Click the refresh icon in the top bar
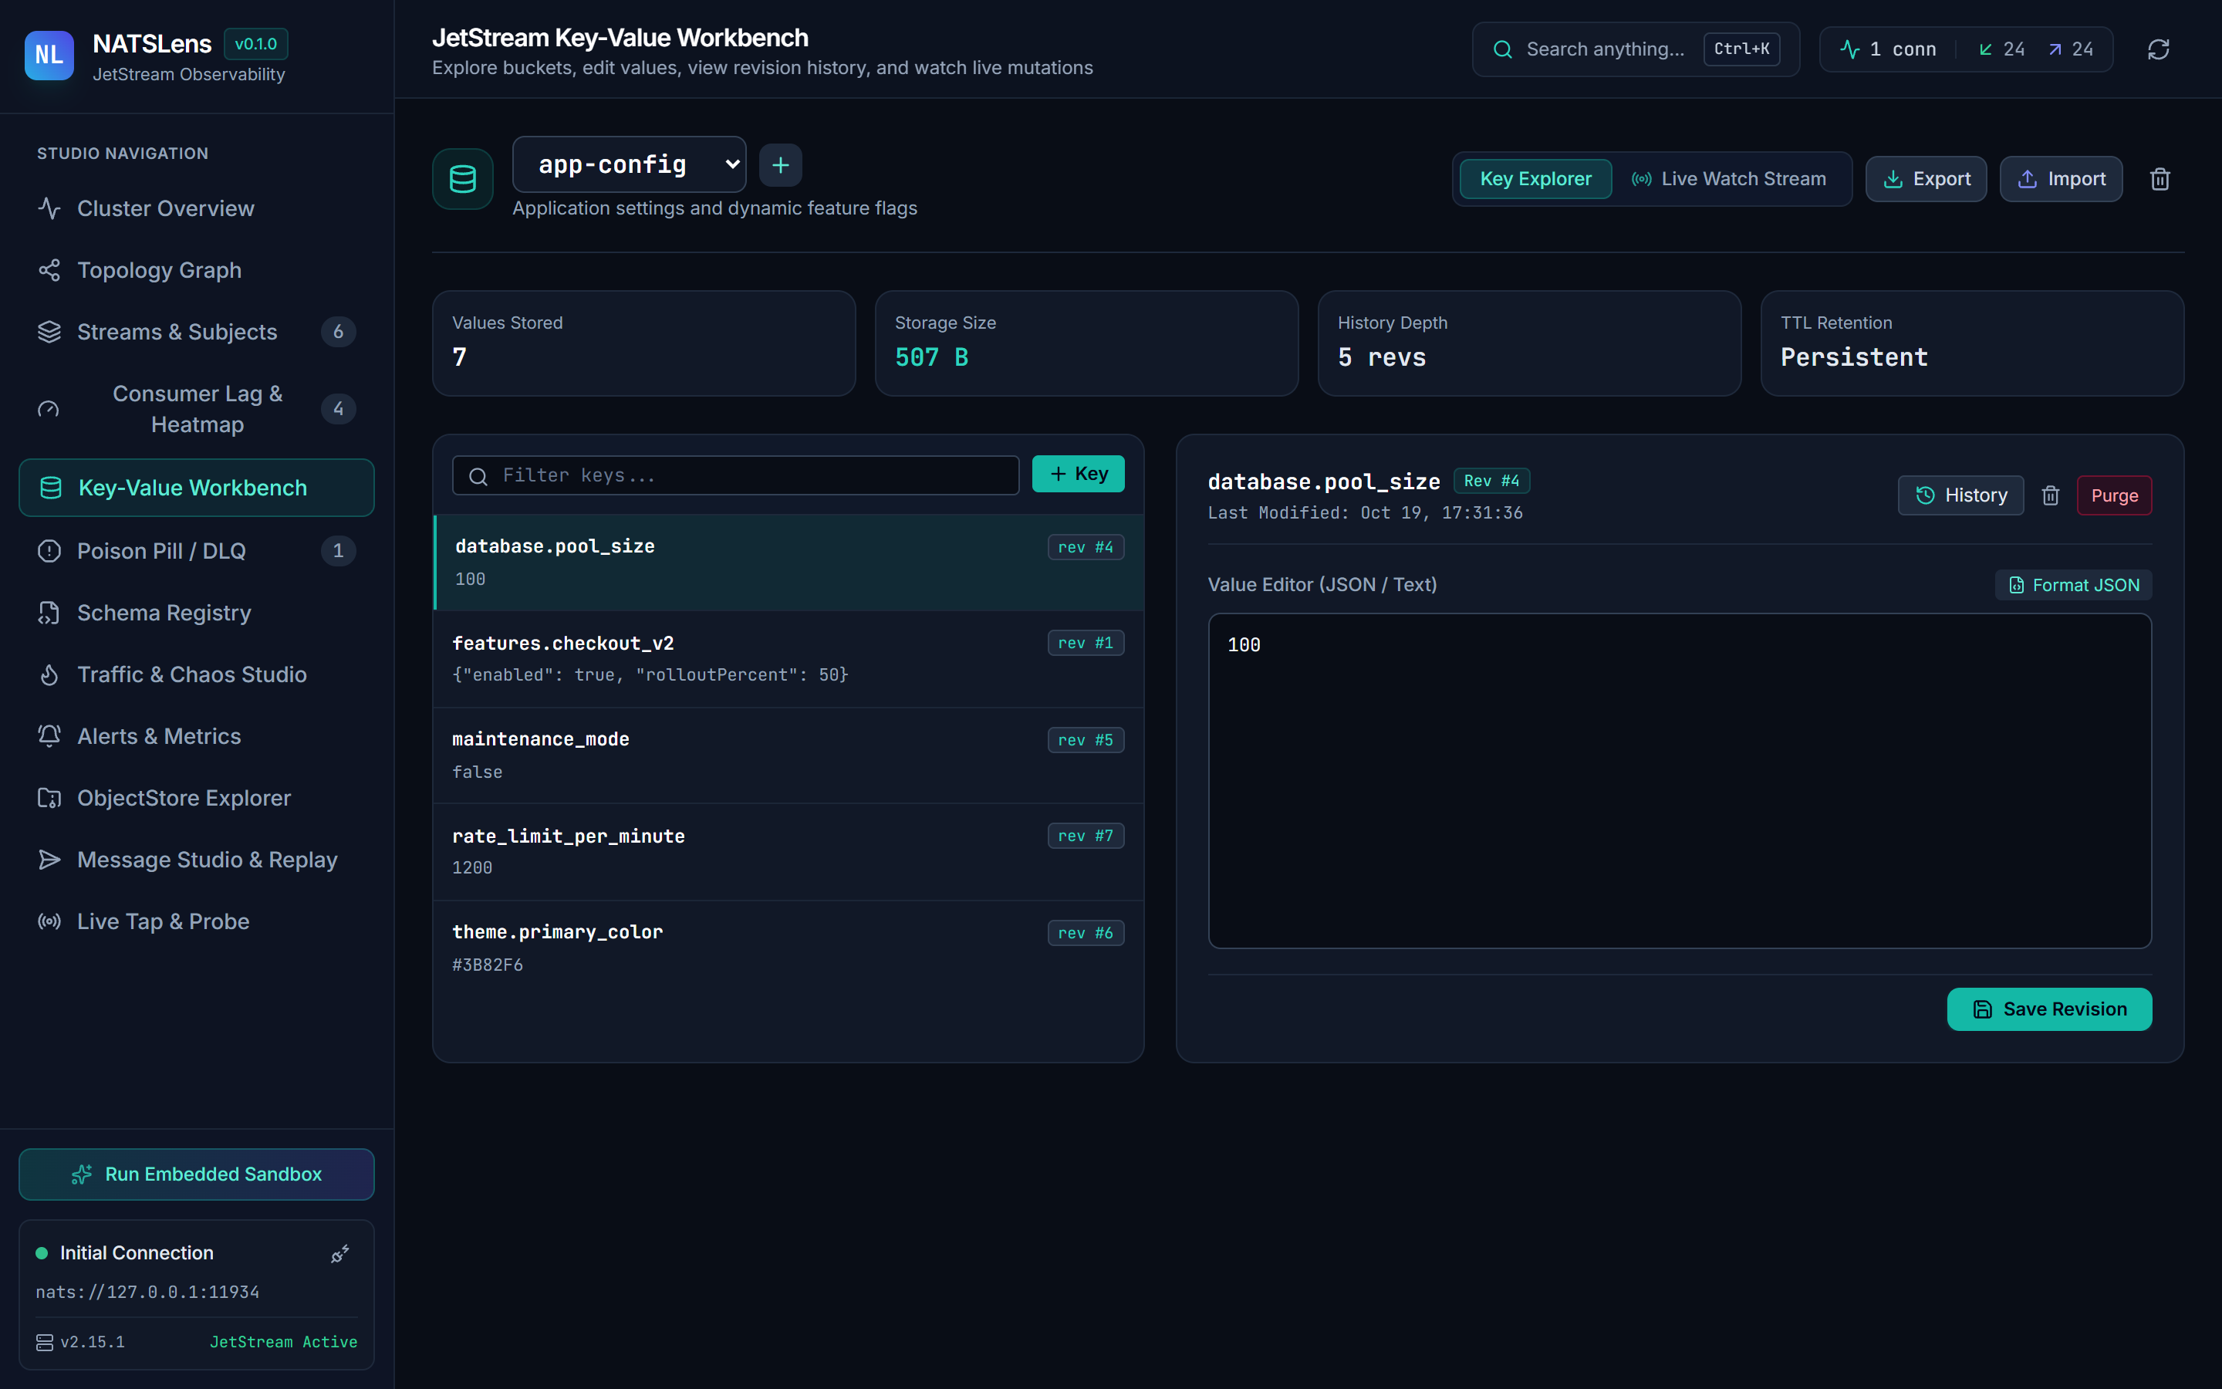2222x1389 pixels. 2158,49
